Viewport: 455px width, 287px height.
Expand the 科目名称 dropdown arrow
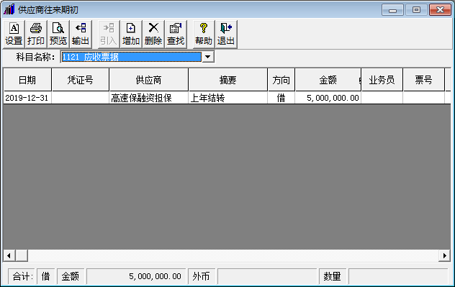pyautogui.click(x=208, y=57)
